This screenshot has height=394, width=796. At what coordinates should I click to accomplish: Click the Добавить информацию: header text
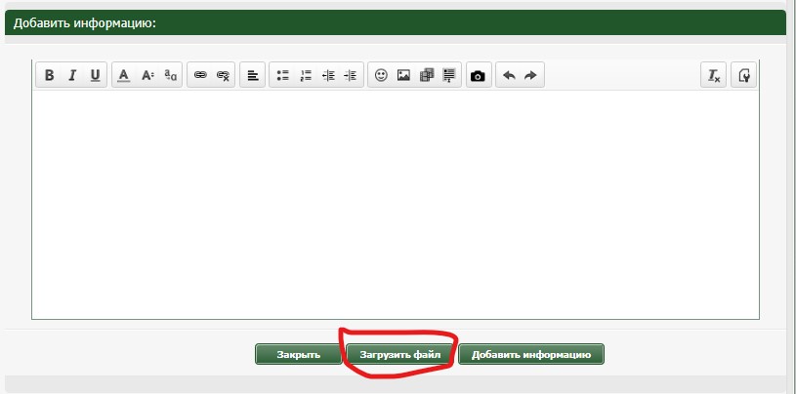(x=85, y=23)
